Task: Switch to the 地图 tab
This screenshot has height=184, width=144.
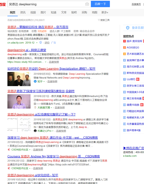Action: (94, 12)
